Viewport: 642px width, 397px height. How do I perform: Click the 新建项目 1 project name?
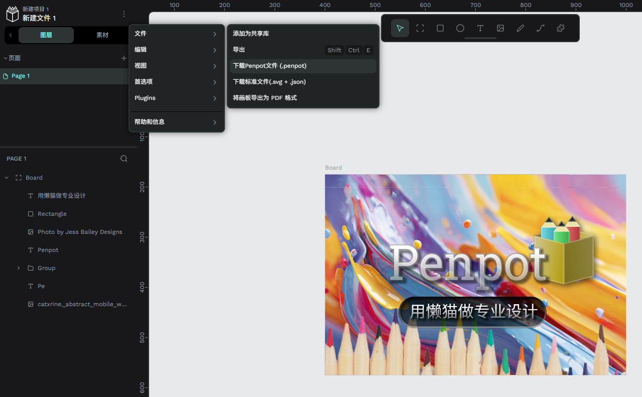point(36,9)
